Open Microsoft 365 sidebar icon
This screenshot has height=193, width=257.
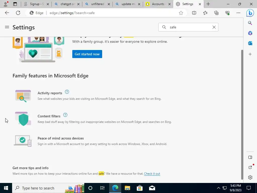coord(250,33)
